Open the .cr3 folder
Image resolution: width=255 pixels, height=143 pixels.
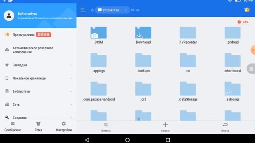click(x=143, y=92)
